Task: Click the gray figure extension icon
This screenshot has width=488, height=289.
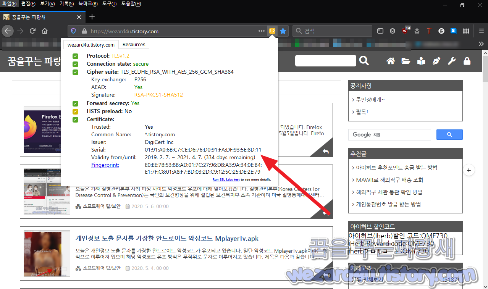Action: (417, 31)
